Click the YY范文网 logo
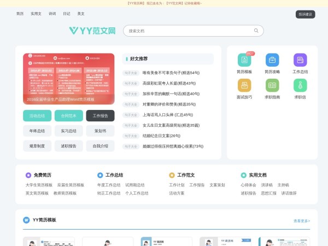Screen dimensions: 328x246 (x=92, y=31)
